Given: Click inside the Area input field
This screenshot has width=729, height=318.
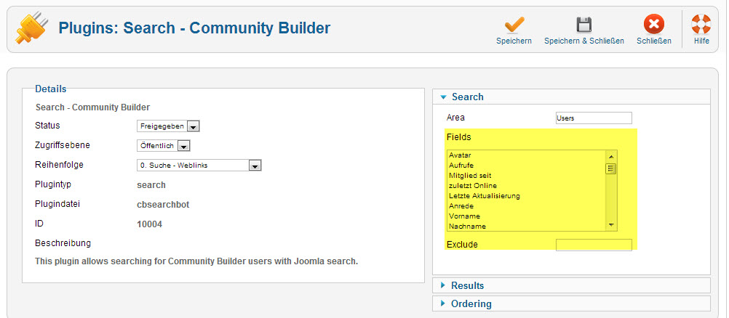Looking at the screenshot, I should (x=594, y=118).
